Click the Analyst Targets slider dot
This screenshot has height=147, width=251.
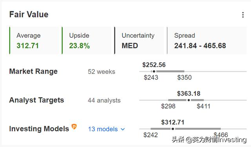click(x=189, y=100)
